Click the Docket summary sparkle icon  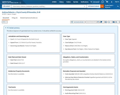8,28
